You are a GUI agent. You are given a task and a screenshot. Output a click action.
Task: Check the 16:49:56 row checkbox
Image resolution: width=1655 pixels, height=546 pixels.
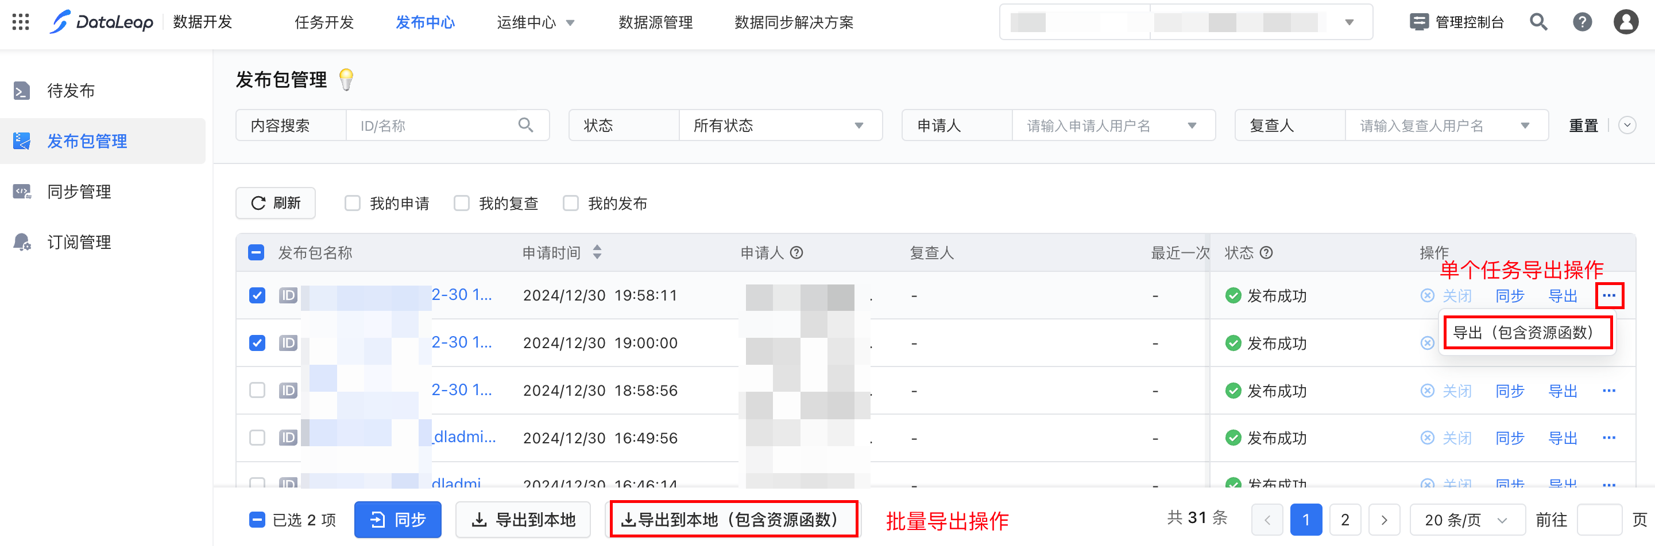pos(257,438)
